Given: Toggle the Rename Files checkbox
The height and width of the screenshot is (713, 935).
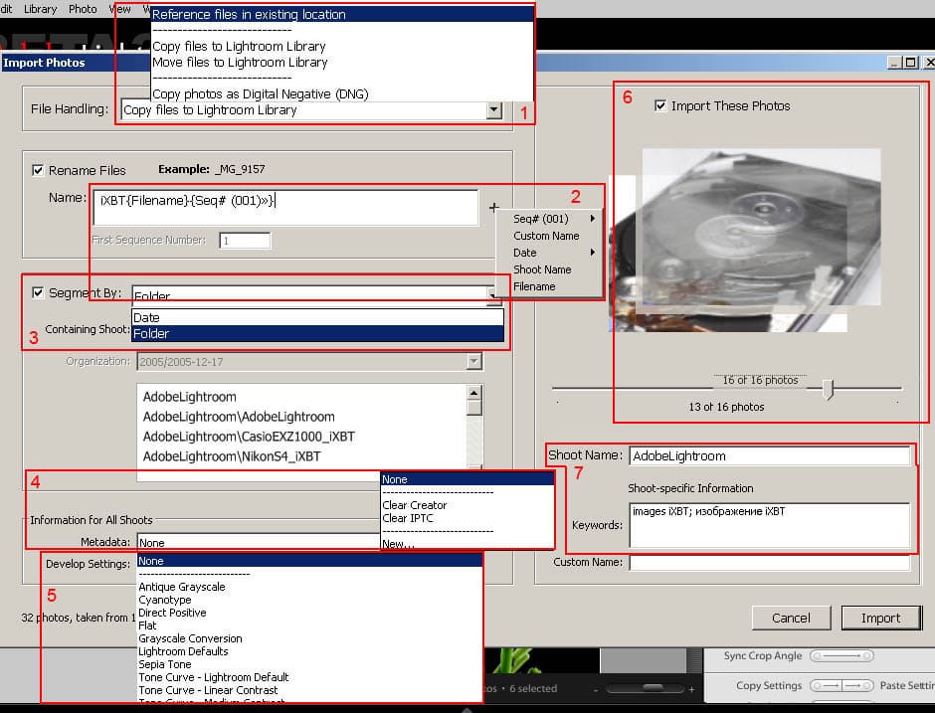Looking at the screenshot, I should [38, 170].
